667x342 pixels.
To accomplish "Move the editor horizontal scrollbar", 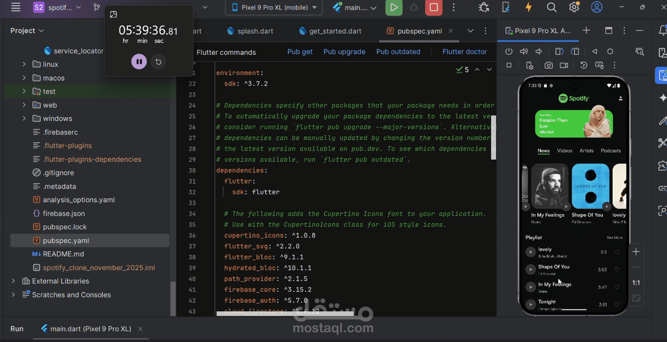I will [x=285, y=313].
